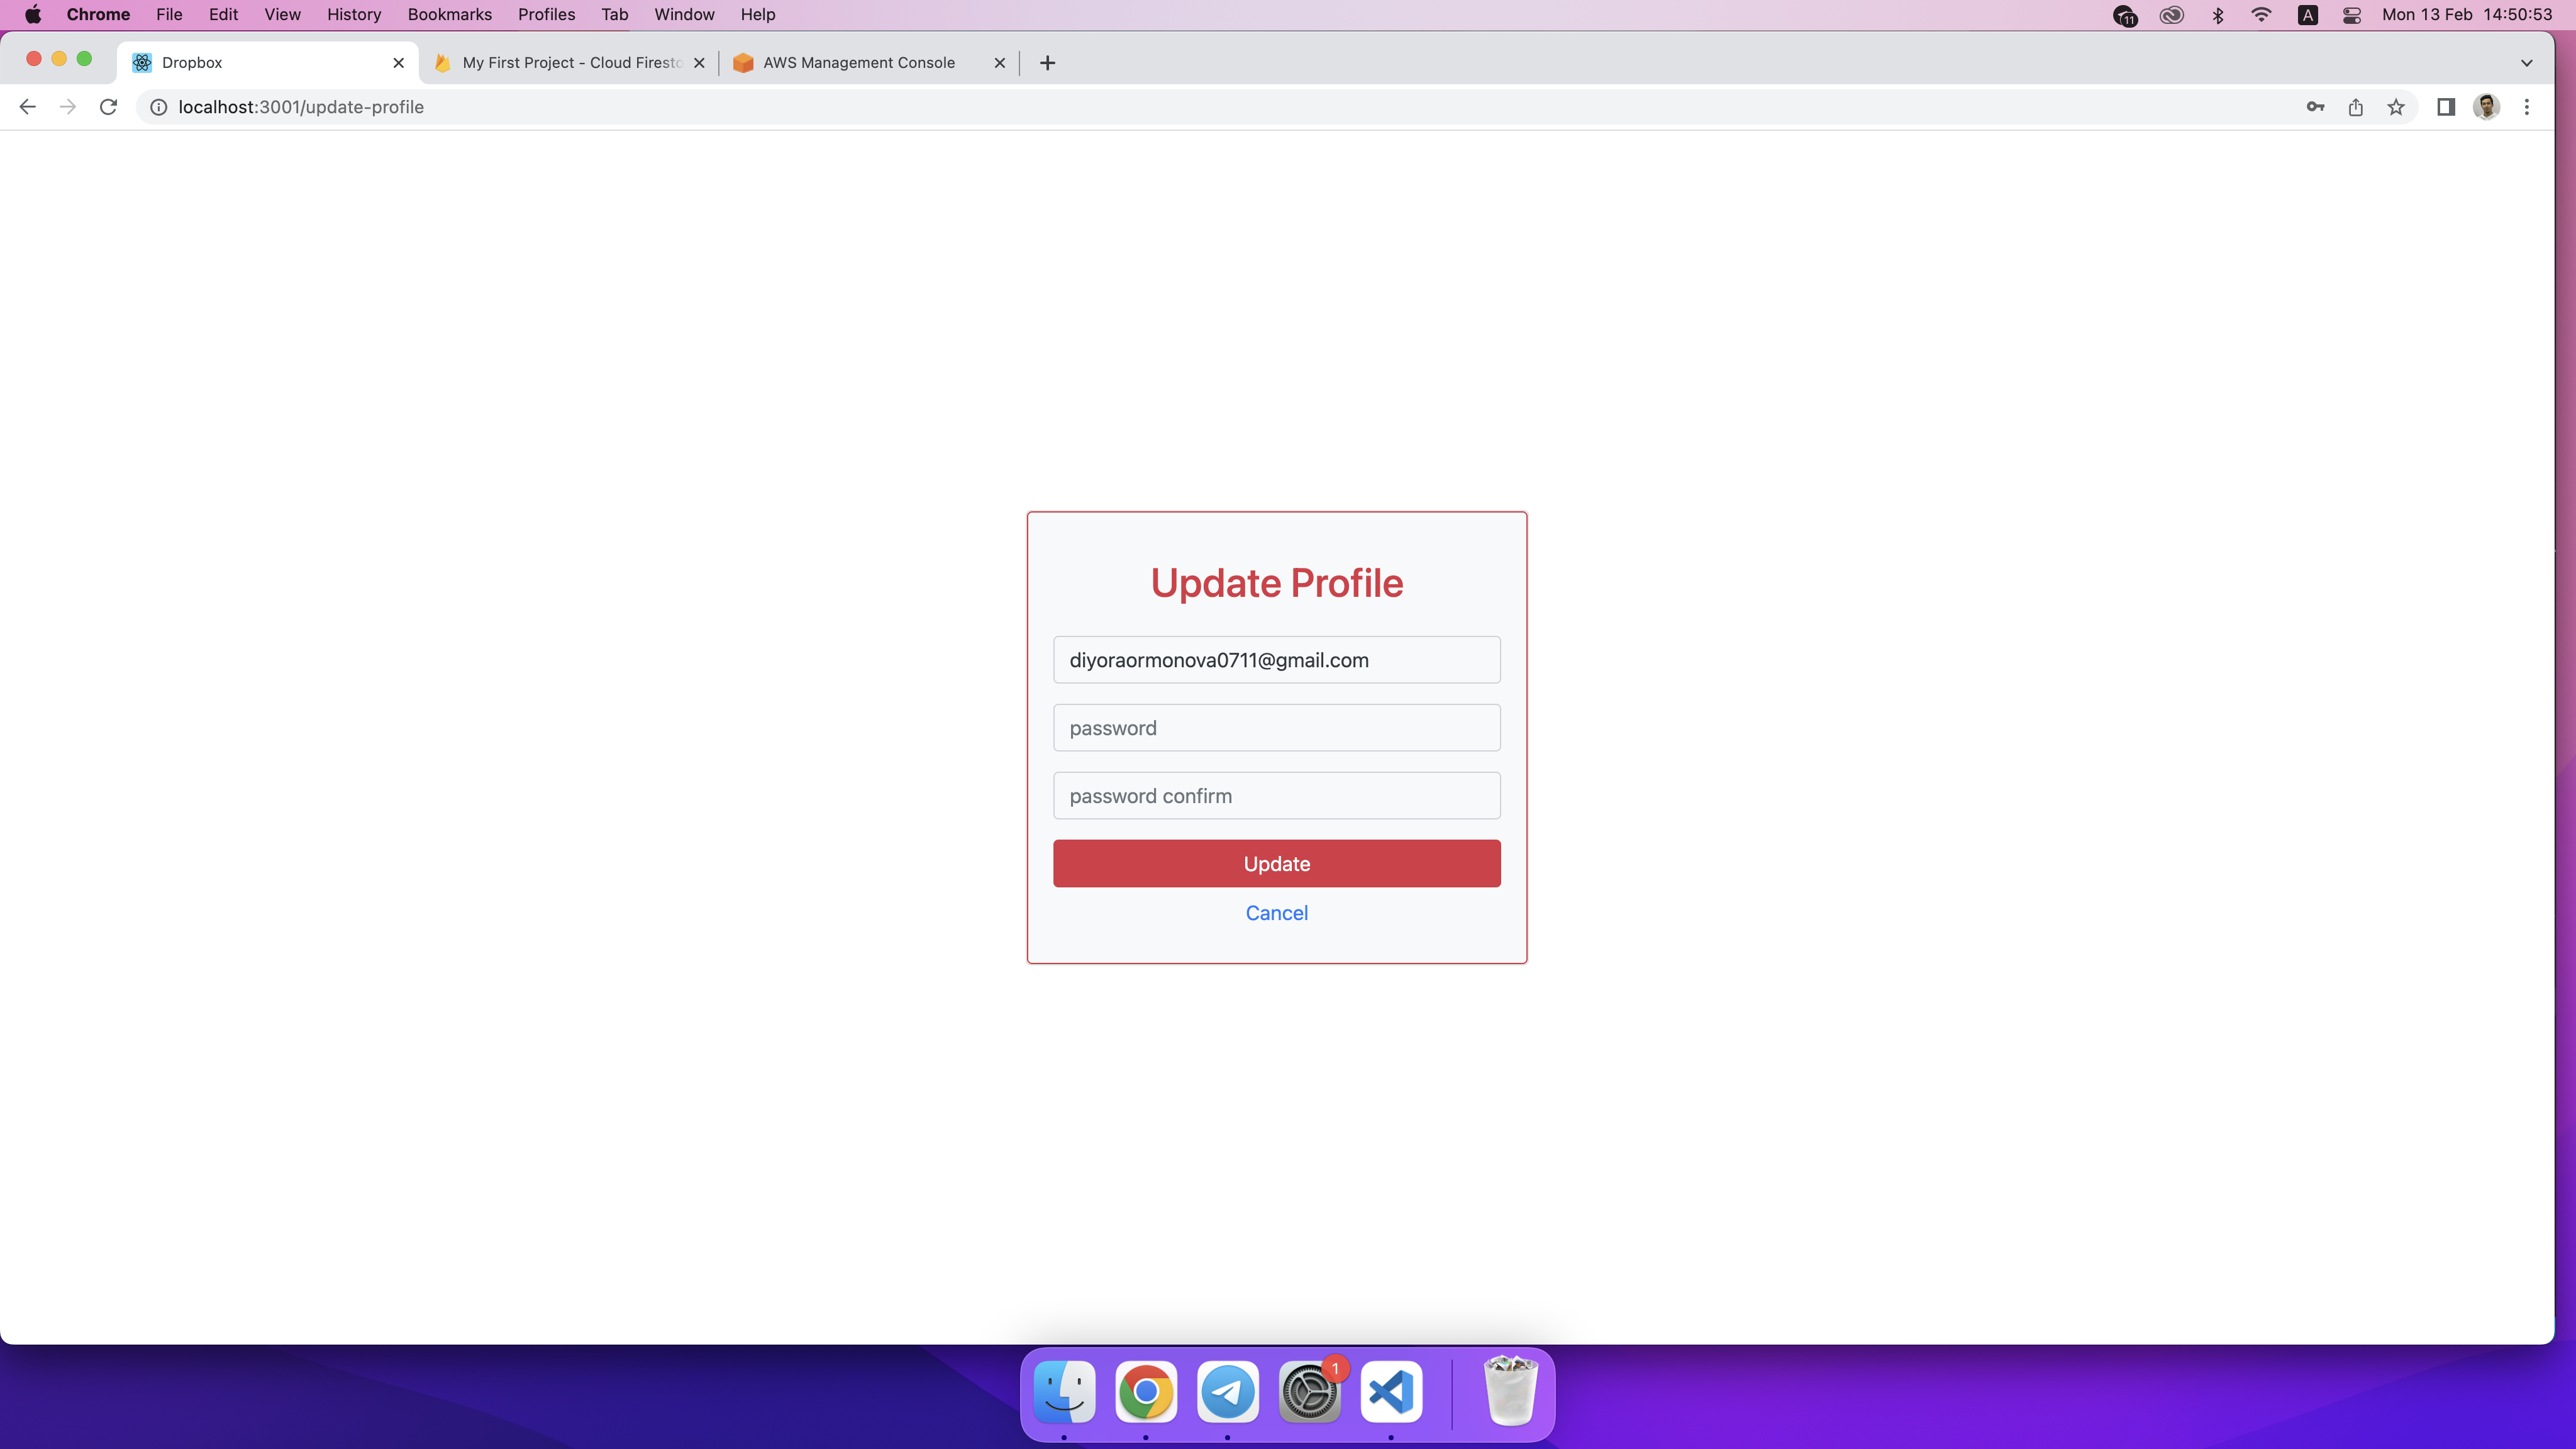The width and height of the screenshot is (2576, 1449).
Task: Click the Cancel link
Action: tap(1276, 913)
